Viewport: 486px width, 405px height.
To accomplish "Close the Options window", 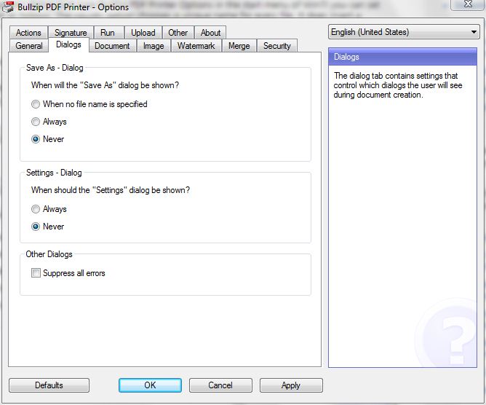I will pyautogui.click(x=467, y=4).
